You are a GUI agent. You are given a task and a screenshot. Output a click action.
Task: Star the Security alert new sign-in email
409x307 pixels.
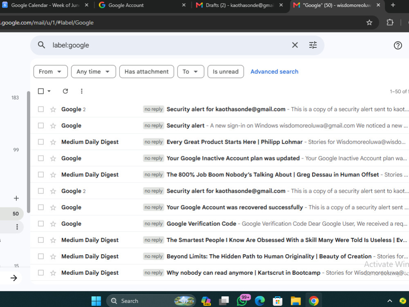coord(53,126)
